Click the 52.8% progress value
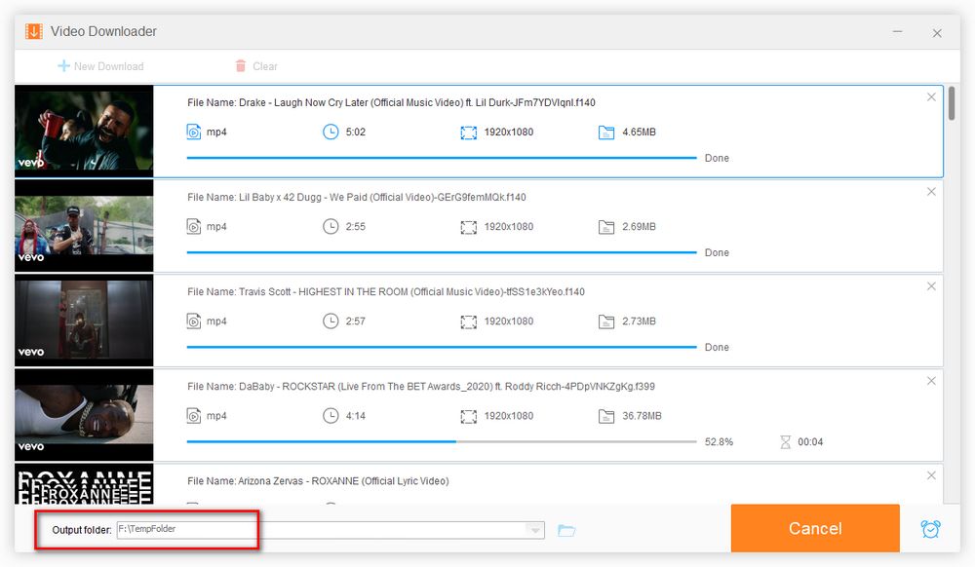This screenshot has height=567, width=975. [x=719, y=441]
